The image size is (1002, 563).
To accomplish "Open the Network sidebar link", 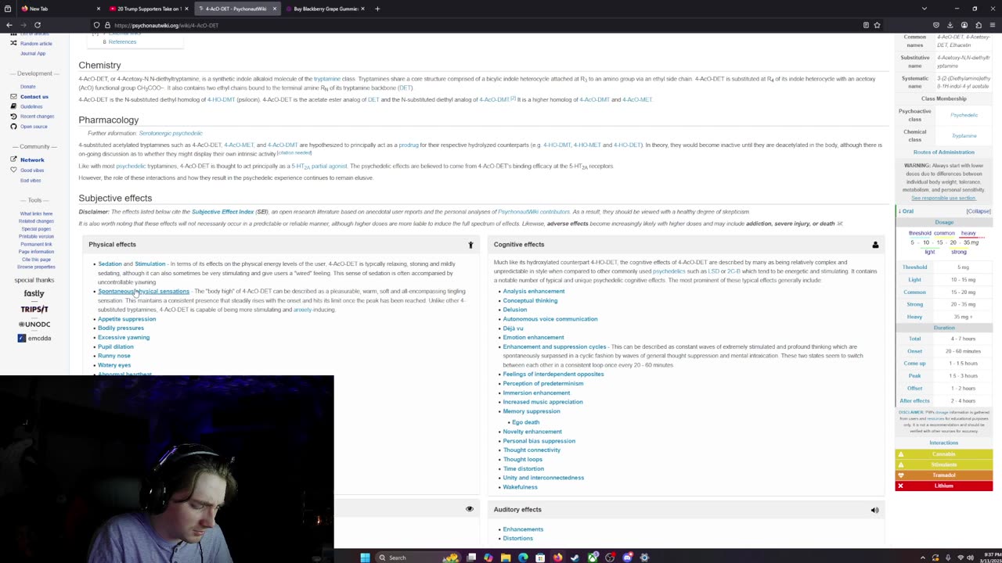I will (32, 160).
